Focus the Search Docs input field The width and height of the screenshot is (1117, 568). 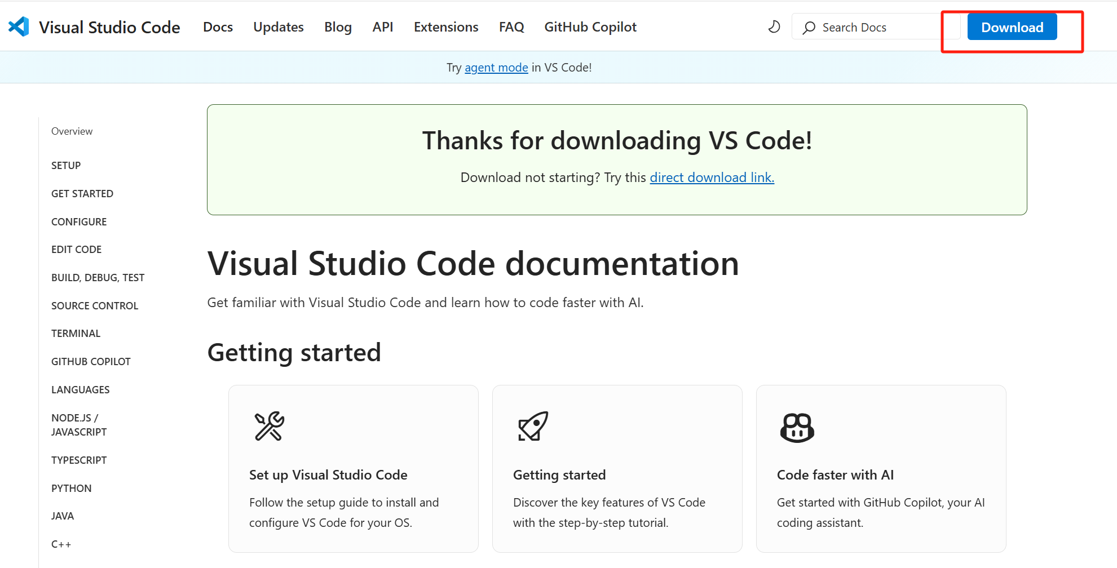(875, 27)
